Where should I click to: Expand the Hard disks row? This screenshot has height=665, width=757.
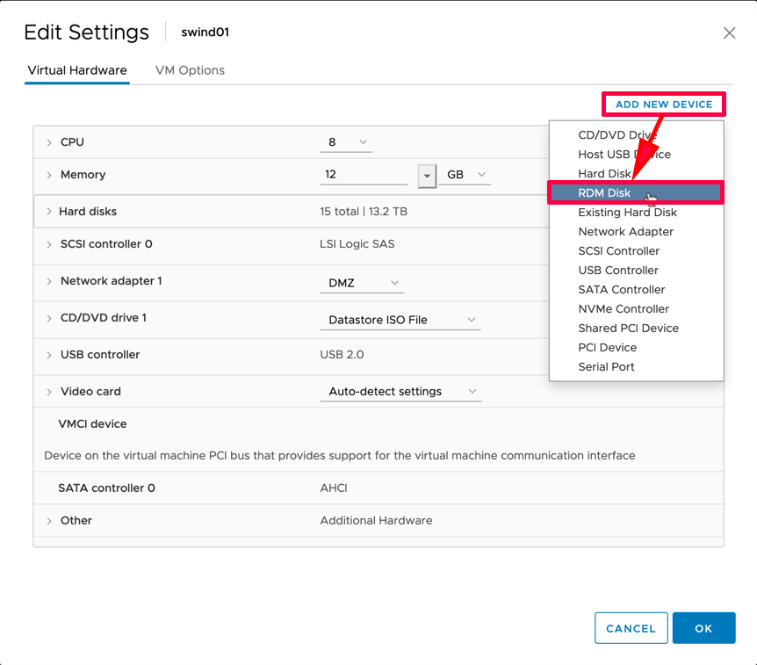(49, 212)
